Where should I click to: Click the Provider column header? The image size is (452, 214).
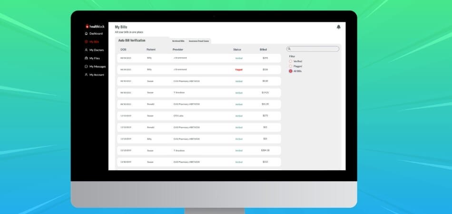178,49
